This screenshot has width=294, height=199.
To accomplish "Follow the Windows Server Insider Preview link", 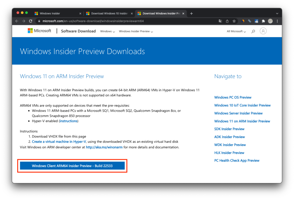I will point(238,113).
